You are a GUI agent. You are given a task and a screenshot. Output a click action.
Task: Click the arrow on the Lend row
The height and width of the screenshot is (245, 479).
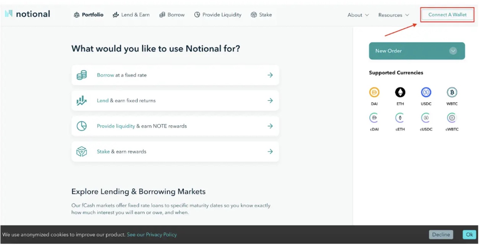(270, 100)
